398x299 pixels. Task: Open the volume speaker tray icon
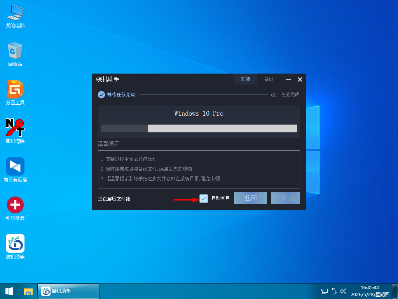click(x=343, y=291)
